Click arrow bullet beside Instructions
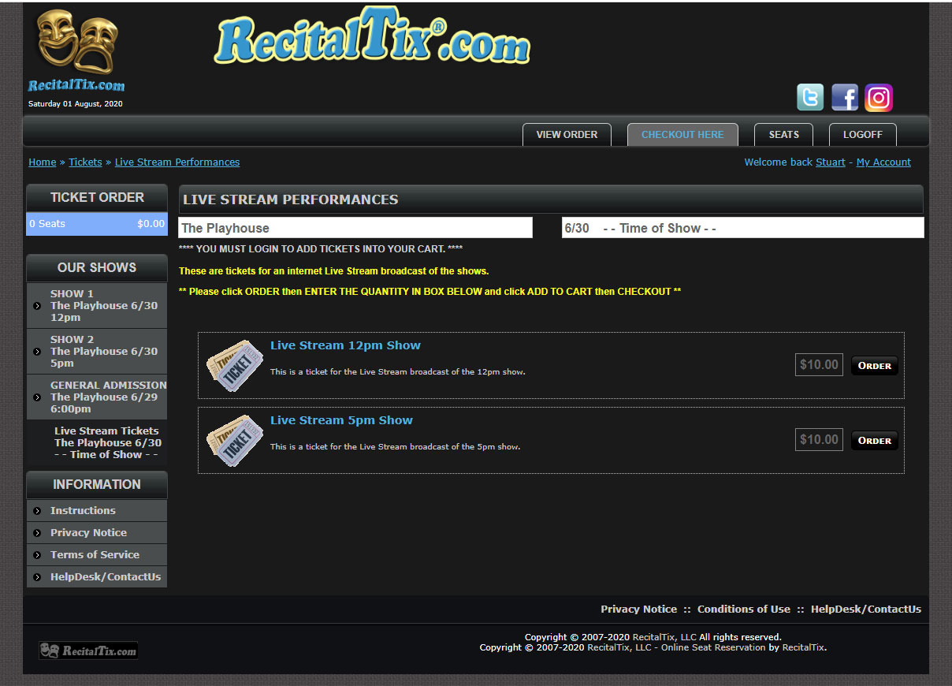The width and height of the screenshot is (952, 686). [37, 511]
